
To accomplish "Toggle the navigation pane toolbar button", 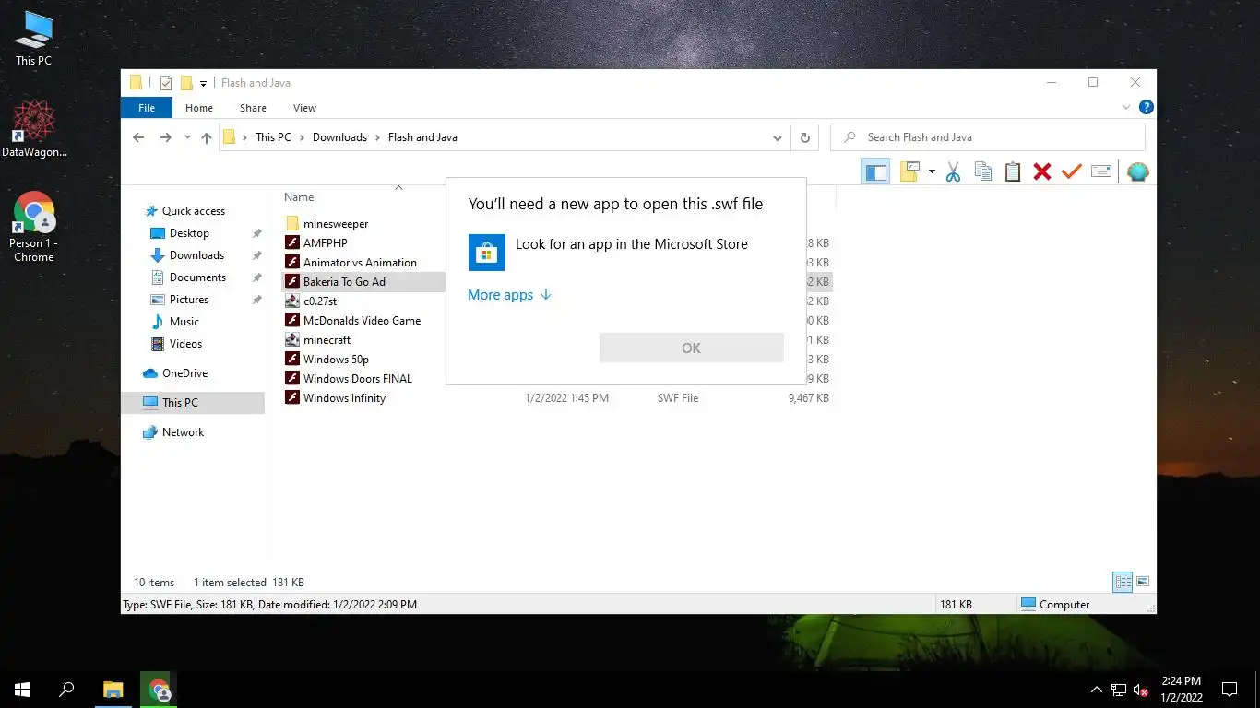I will (x=875, y=171).
